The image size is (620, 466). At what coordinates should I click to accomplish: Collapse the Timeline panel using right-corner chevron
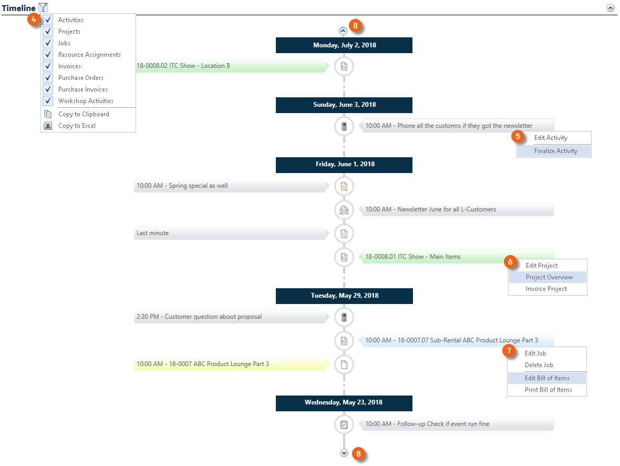point(610,8)
